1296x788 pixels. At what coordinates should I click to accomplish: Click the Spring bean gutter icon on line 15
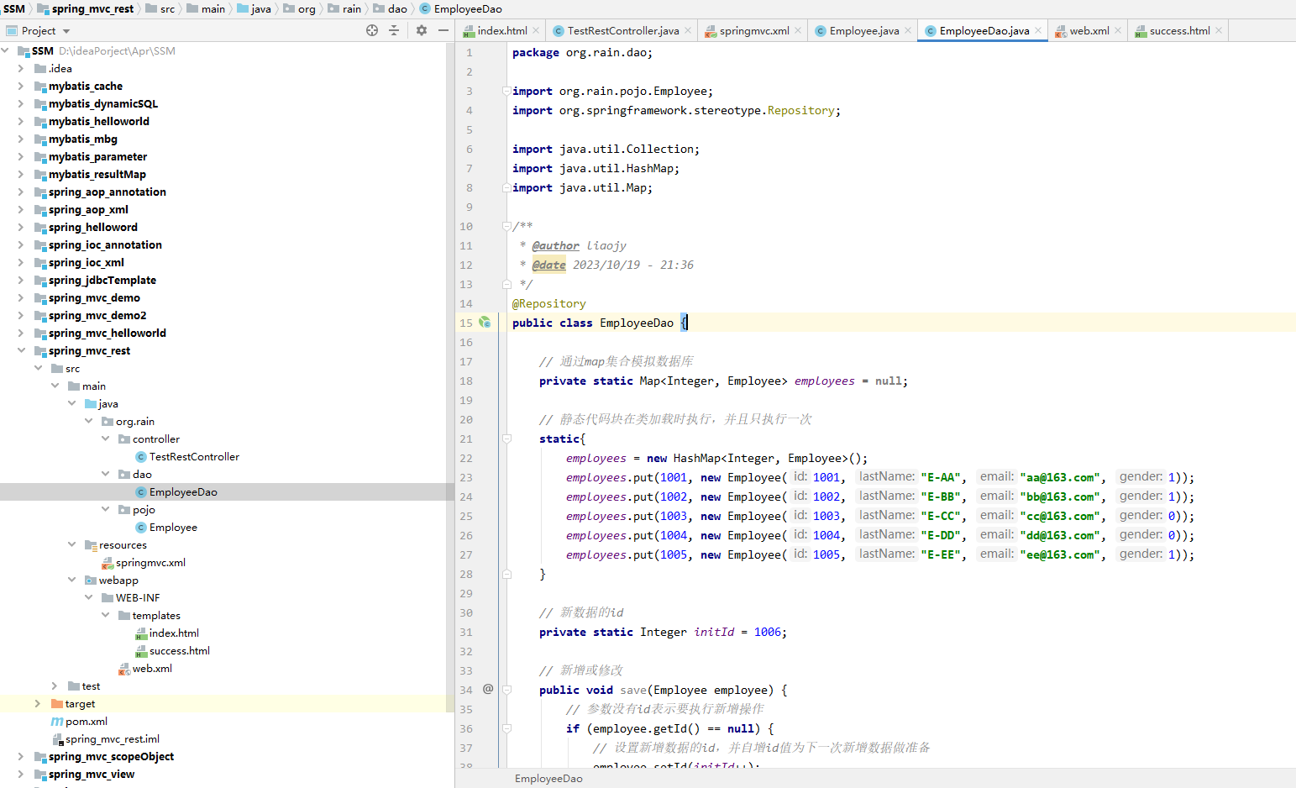point(485,322)
